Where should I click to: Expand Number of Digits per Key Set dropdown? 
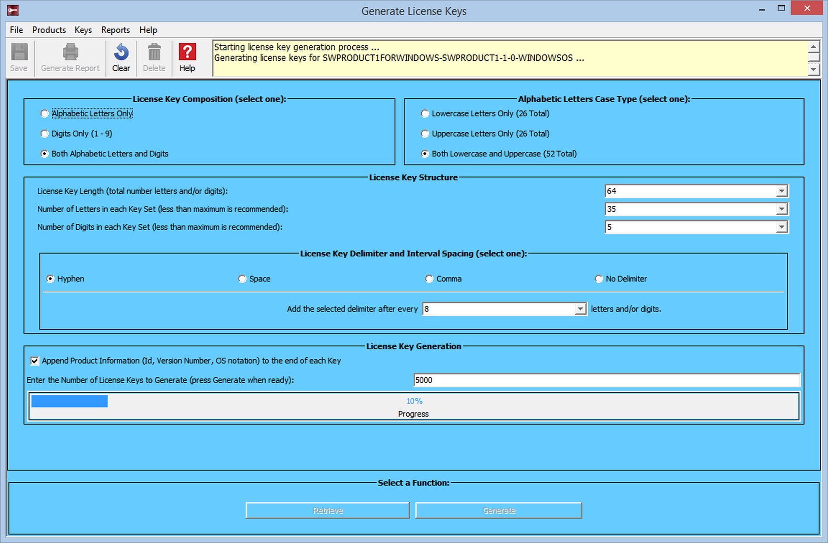[781, 227]
